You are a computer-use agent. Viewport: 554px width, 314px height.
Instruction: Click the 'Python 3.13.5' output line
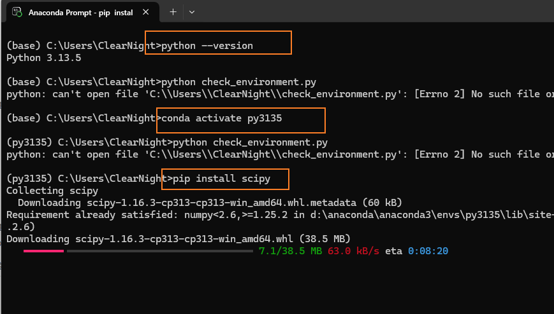pyautogui.click(x=44, y=58)
